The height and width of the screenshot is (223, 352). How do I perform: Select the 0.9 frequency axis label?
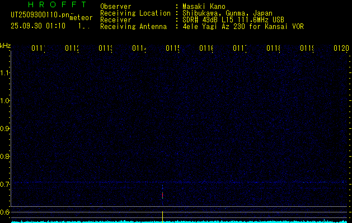pyautogui.click(x=5, y=128)
